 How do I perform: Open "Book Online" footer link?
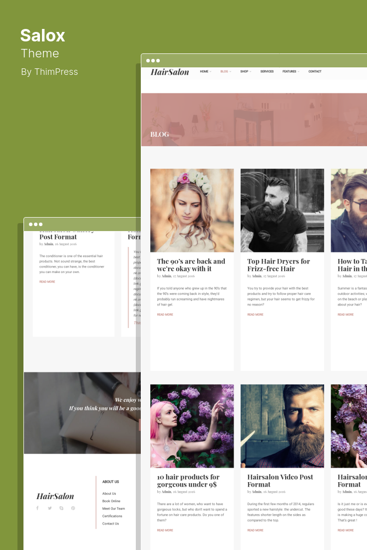[111, 501]
